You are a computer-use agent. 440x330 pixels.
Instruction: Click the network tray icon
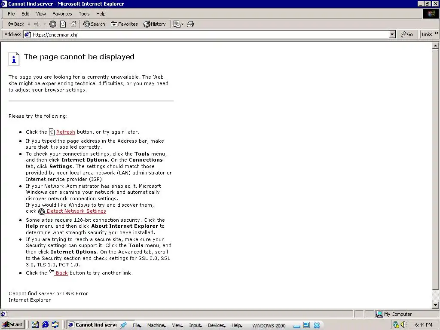coord(396,325)
